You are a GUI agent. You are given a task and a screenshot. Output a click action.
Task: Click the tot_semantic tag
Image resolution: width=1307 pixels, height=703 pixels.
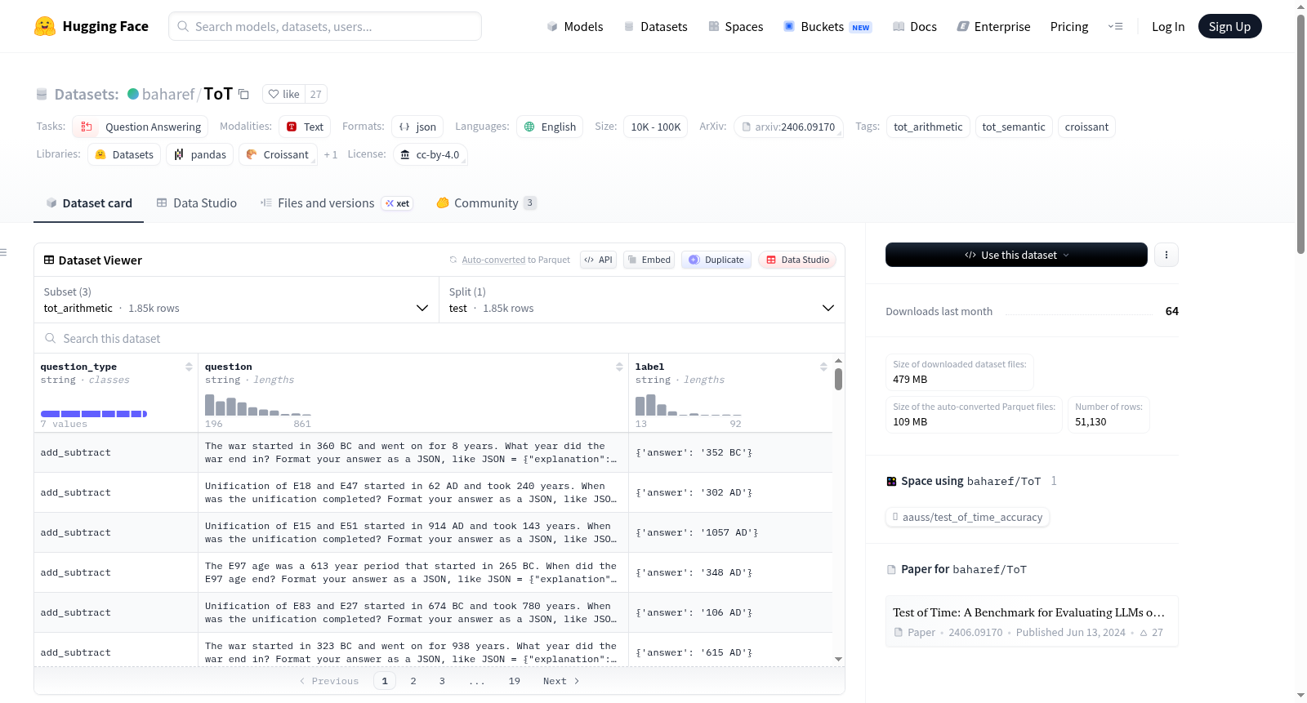pos(1014,127)
